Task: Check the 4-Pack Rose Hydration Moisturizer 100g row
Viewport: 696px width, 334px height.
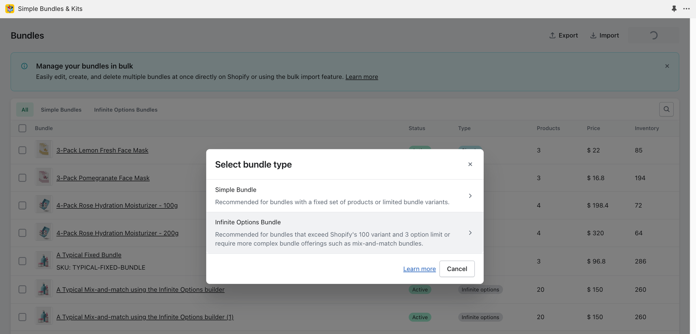Action: click(22, 206)
